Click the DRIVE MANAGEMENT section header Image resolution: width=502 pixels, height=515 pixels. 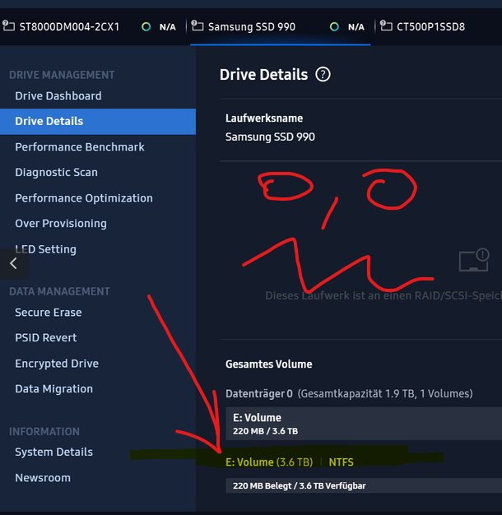click(x=62, y=75)
